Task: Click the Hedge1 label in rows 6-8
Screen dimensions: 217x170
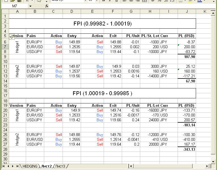Action: tap(17, 47)
